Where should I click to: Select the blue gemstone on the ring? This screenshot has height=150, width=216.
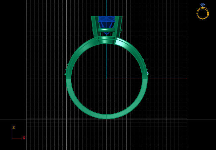point(107,25)
